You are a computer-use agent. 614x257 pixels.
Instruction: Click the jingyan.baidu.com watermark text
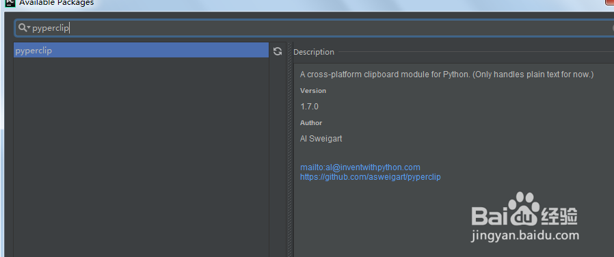point(525,235)
